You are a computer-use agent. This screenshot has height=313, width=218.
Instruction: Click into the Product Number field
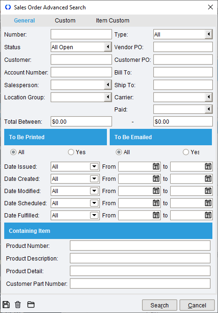[140, 246]
